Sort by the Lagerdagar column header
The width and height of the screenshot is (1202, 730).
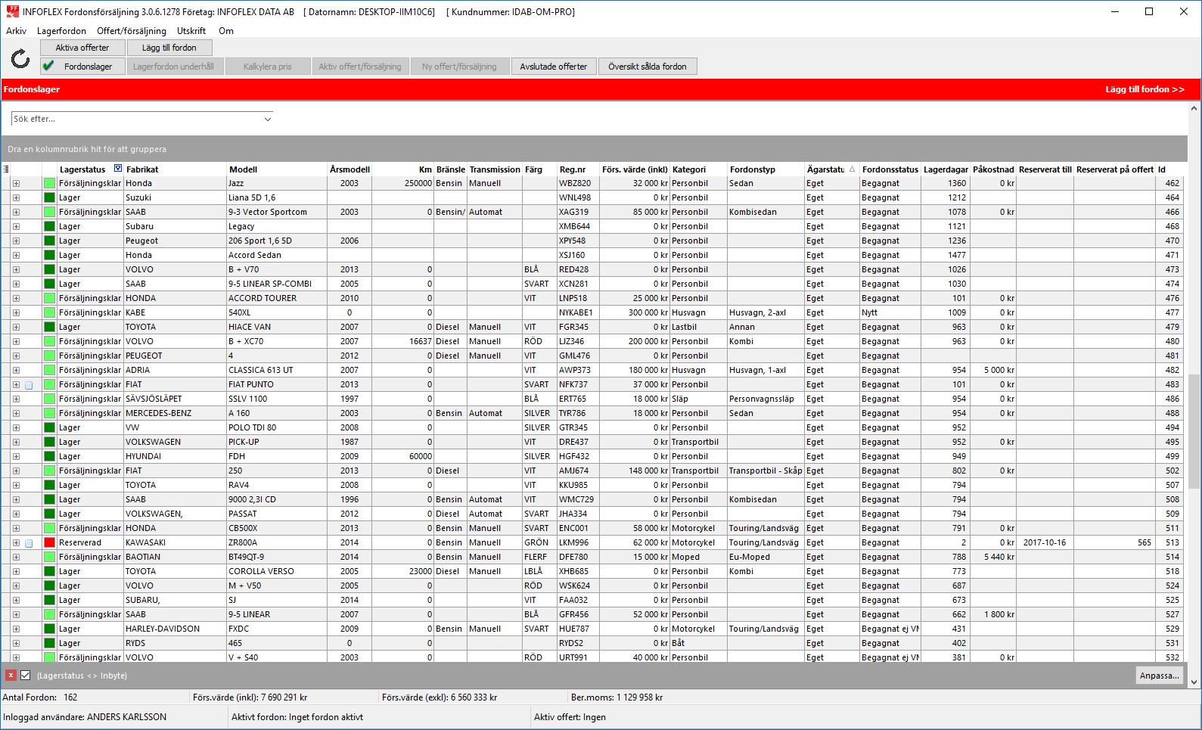(946, 169)
